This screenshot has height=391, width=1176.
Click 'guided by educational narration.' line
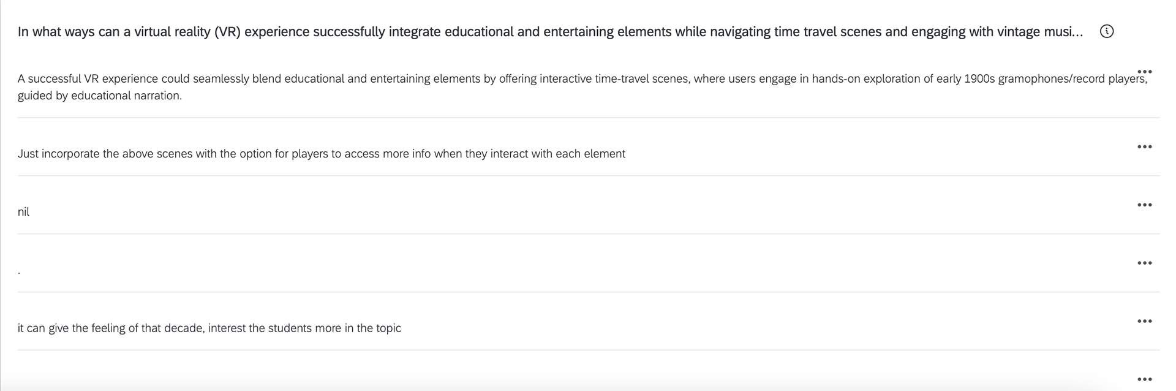click(x=100, y=96)
